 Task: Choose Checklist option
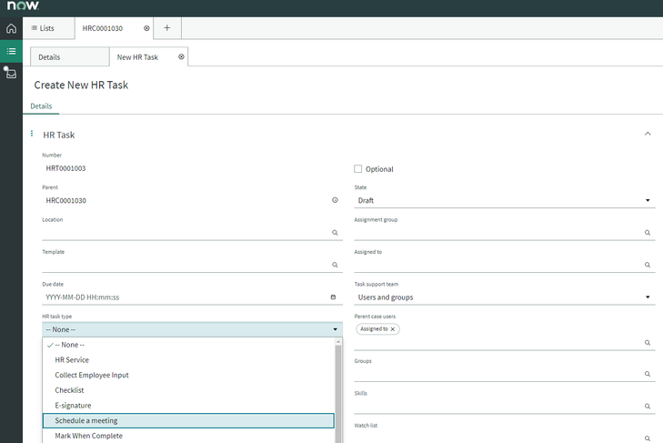coord(188,390)
